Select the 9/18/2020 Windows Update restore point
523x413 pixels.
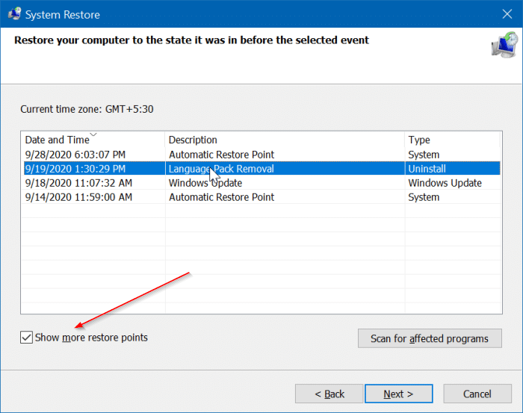point(261,183)
